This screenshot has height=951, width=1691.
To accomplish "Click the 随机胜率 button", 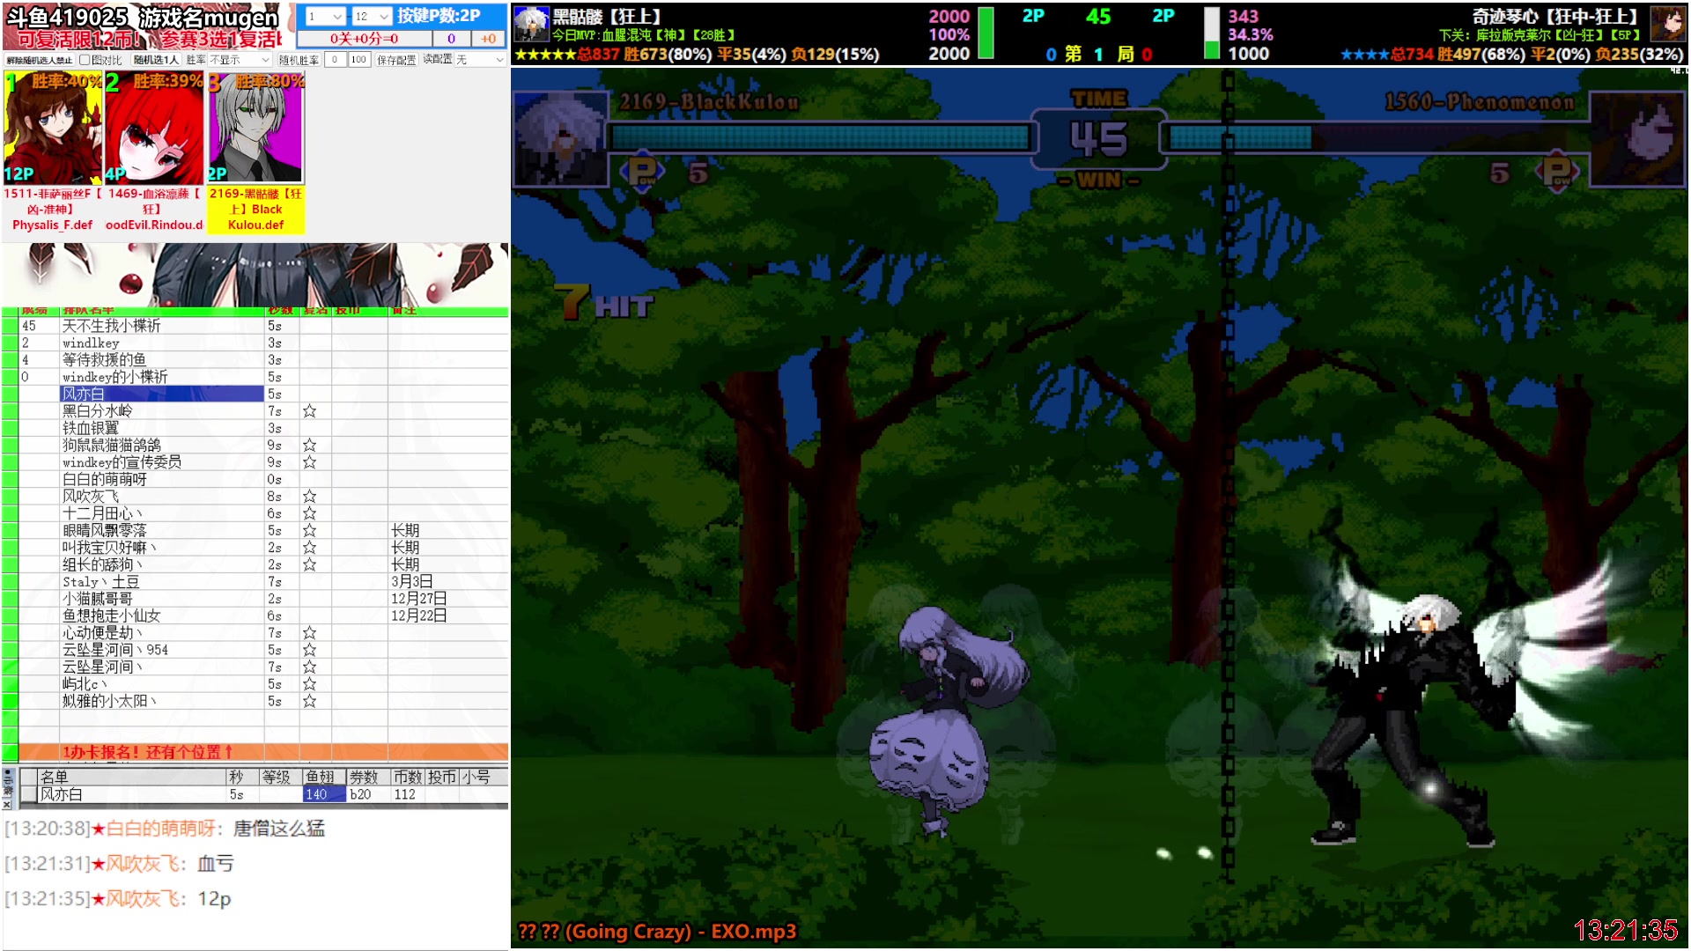I will [299, 60].
